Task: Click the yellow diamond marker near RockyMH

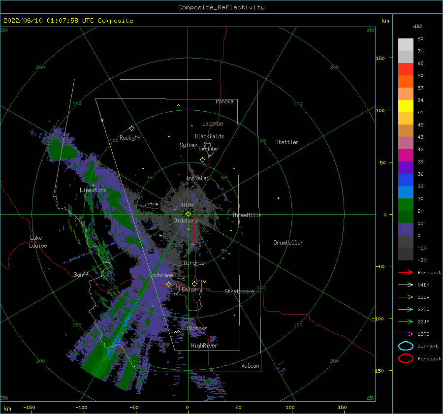Action: (131, 128)
